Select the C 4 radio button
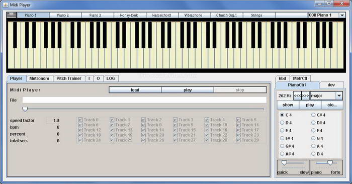 click(282, 115)
